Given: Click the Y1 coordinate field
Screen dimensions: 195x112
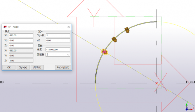Looking at the screenshot, I should (x=21, y=55).
